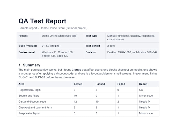Click Tested value '10' in Search row
Image resolution: width=176 pixels, height=118 pixels.
pyautogui.click(x=75, y=96)
